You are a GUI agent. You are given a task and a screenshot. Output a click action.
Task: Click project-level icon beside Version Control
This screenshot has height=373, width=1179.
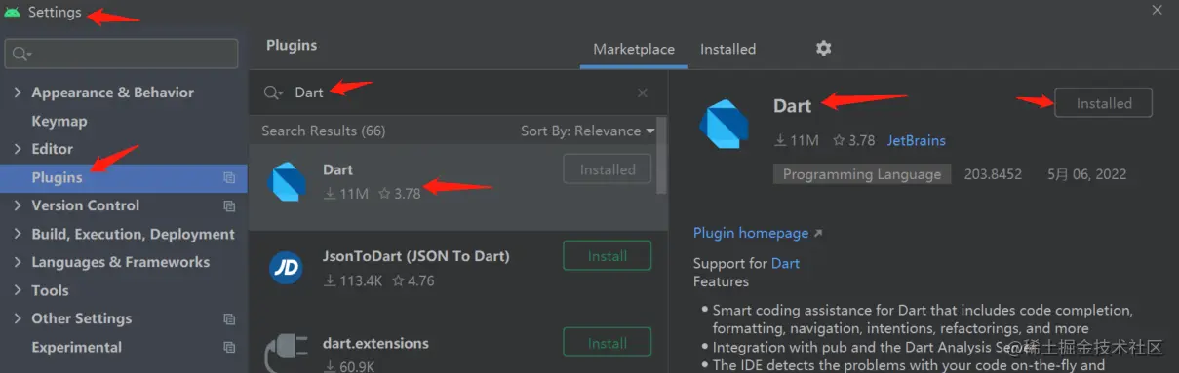point(229,205)
